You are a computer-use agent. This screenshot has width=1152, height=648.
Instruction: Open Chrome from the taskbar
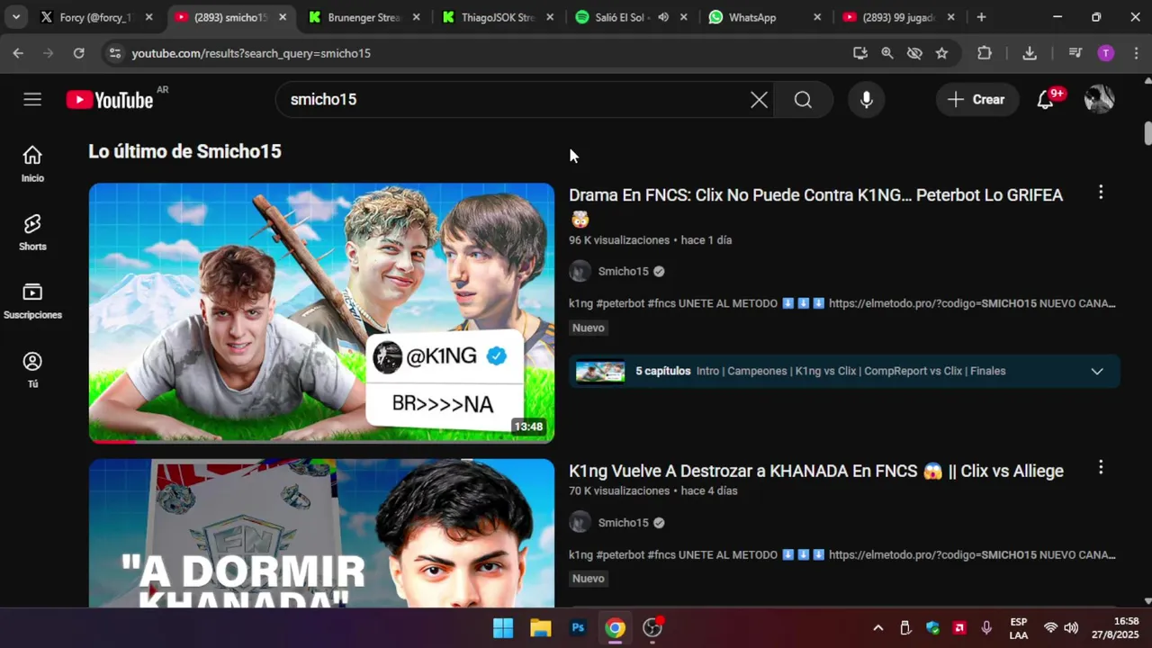tap(615, 628)
